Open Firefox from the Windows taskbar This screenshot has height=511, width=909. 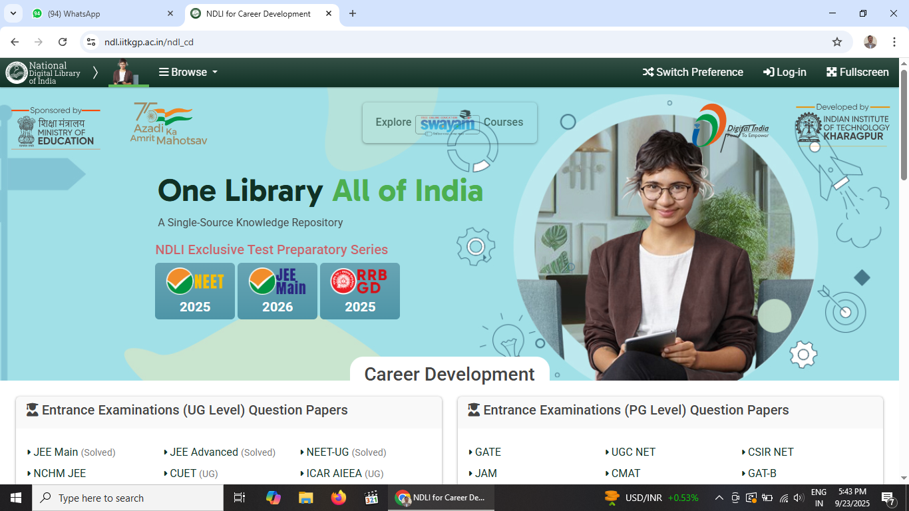pos(339,498)
